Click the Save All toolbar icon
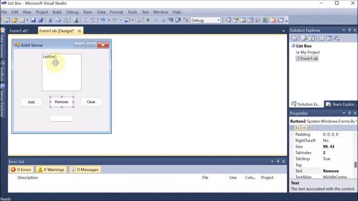 coord(41,20)
